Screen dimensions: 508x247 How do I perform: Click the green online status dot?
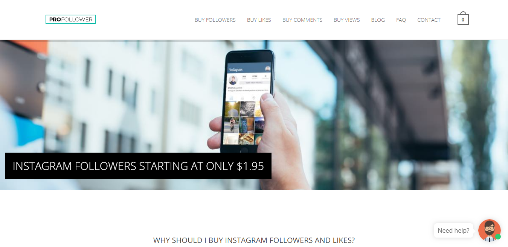point(498,236)
